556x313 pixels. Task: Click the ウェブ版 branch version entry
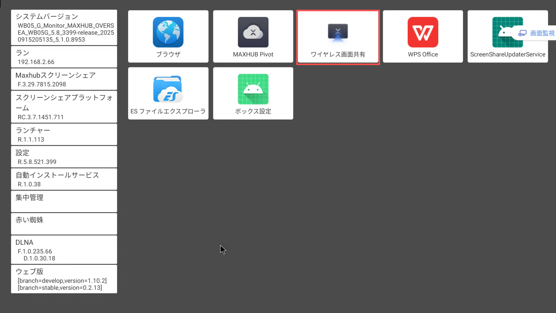coord(64,279)
